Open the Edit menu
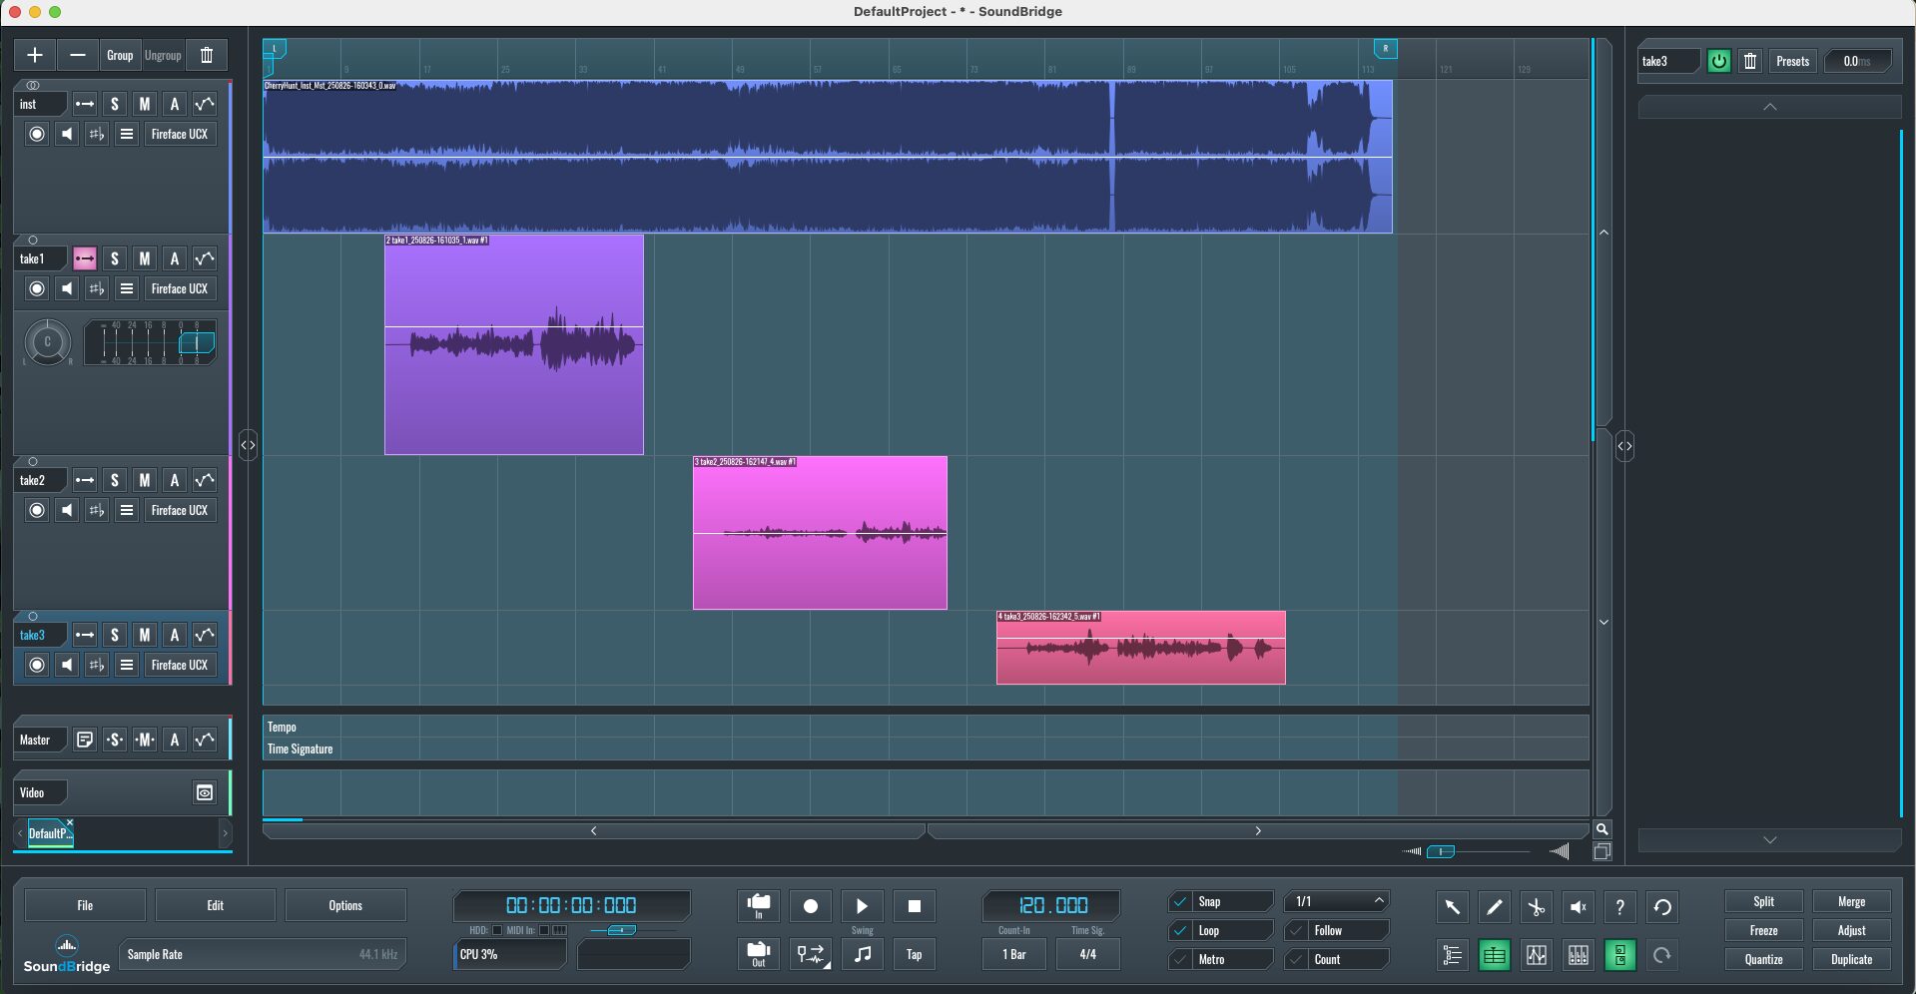The height and width of the screenshot is (994, 1916). (216, 905)
